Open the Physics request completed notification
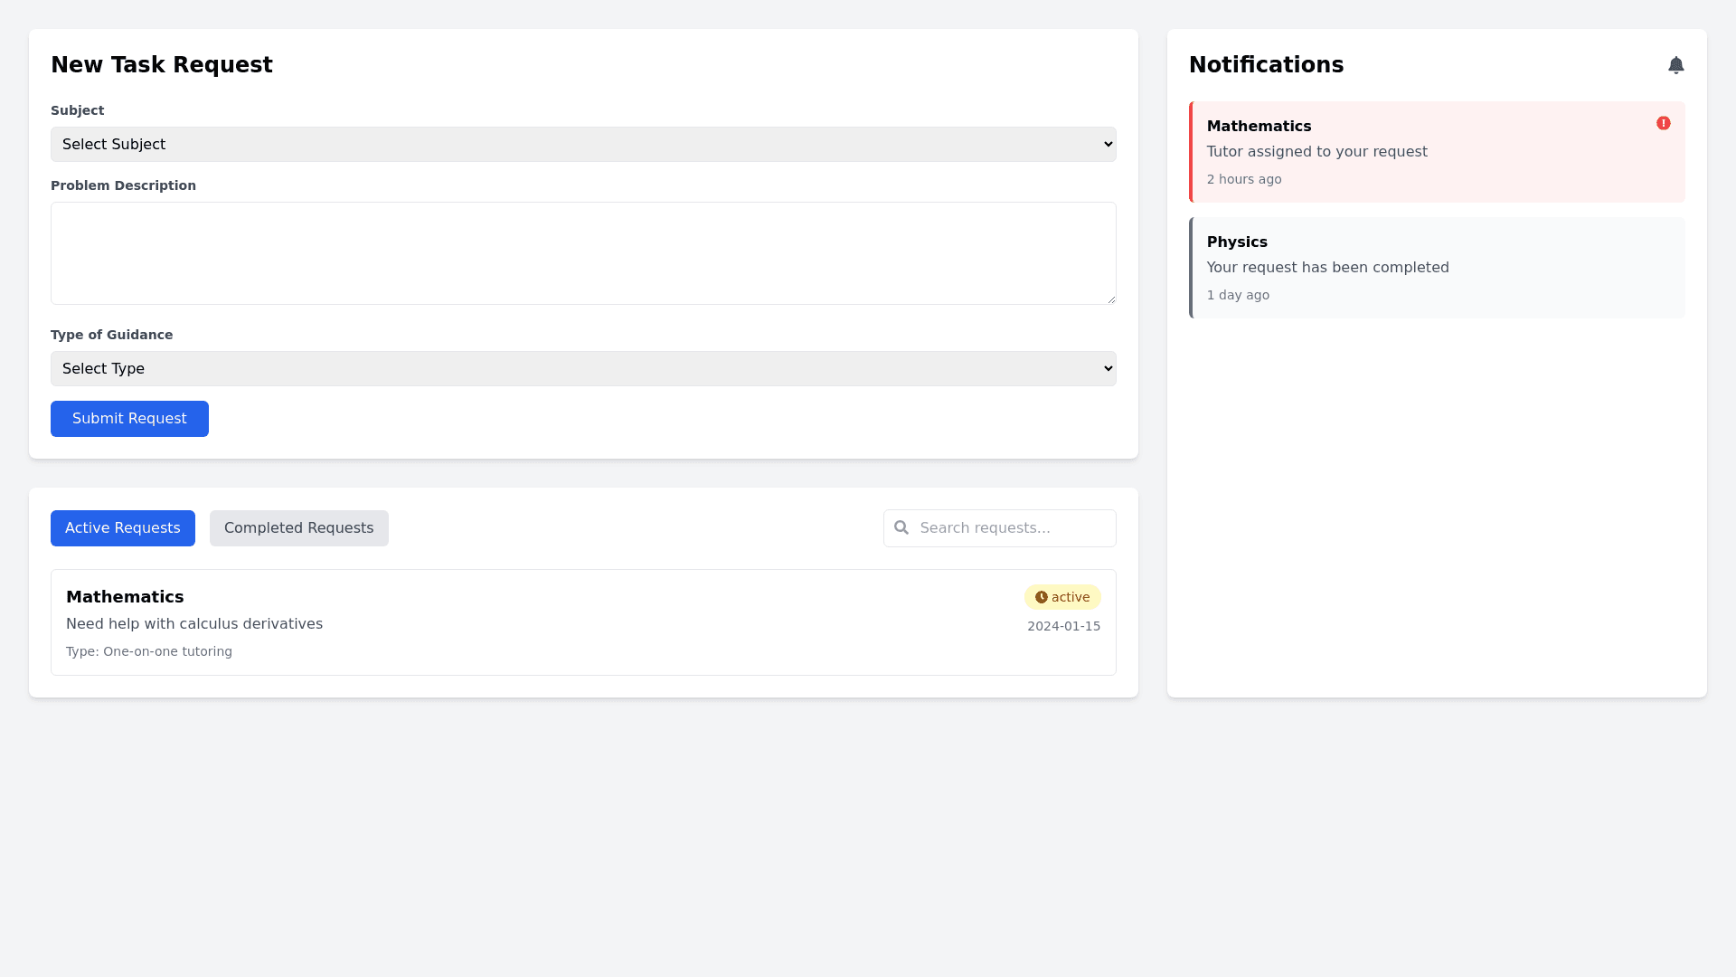The image size is (1736, 977). pos(1436,268)
